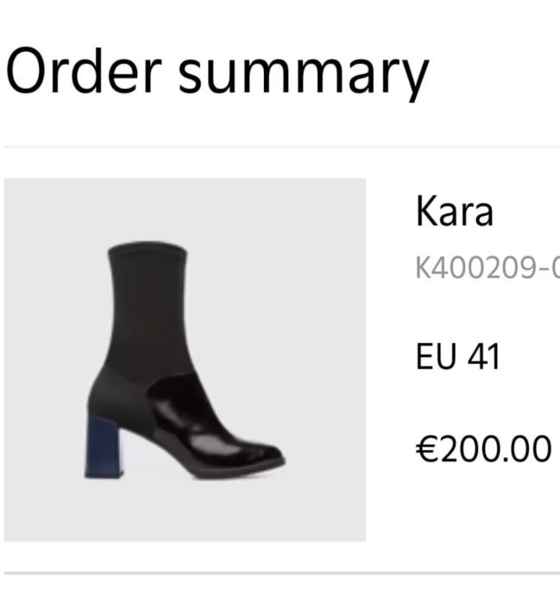Click the Order summary heading

(217, 73)
